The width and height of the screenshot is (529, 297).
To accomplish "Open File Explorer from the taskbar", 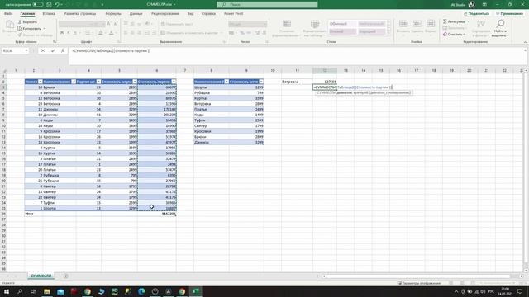I will tap(47, 291).
